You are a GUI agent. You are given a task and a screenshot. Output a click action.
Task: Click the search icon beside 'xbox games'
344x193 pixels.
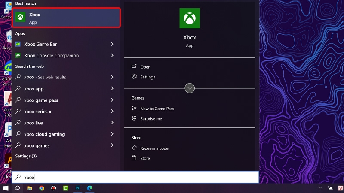pos(18,145)
